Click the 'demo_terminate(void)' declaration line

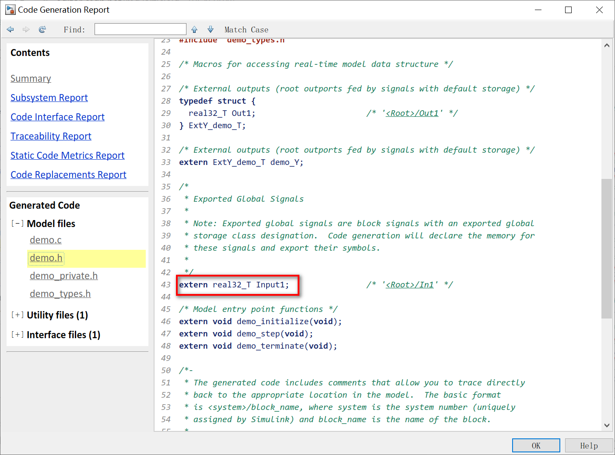(258, 346)
